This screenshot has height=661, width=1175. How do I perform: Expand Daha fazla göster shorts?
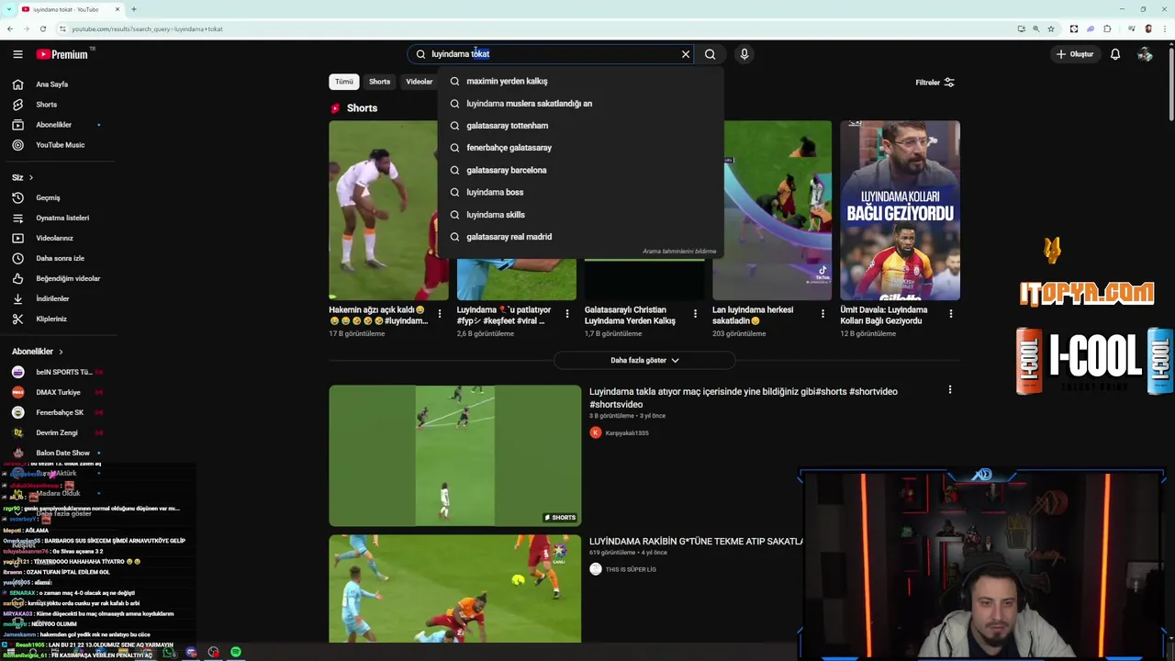pos(644,361)
